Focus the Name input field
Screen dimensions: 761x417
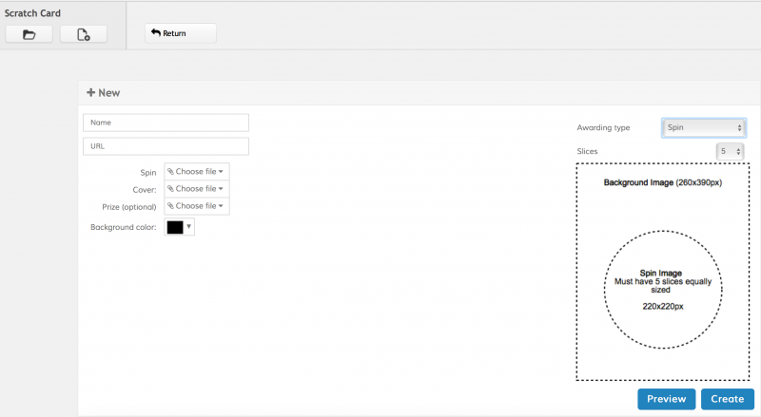coord(166,123)
